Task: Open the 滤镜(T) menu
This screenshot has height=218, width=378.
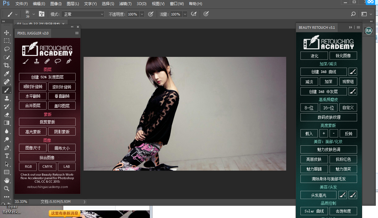Action: [x=125, y=3]
